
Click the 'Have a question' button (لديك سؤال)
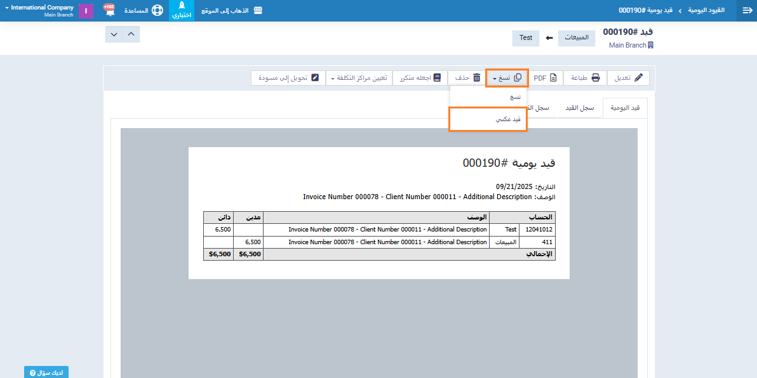46,372
